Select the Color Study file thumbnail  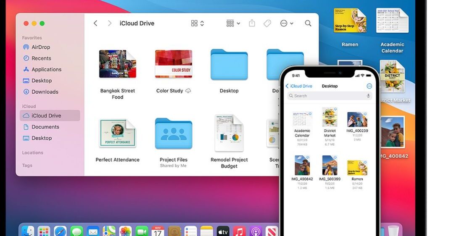click(174, 64)
